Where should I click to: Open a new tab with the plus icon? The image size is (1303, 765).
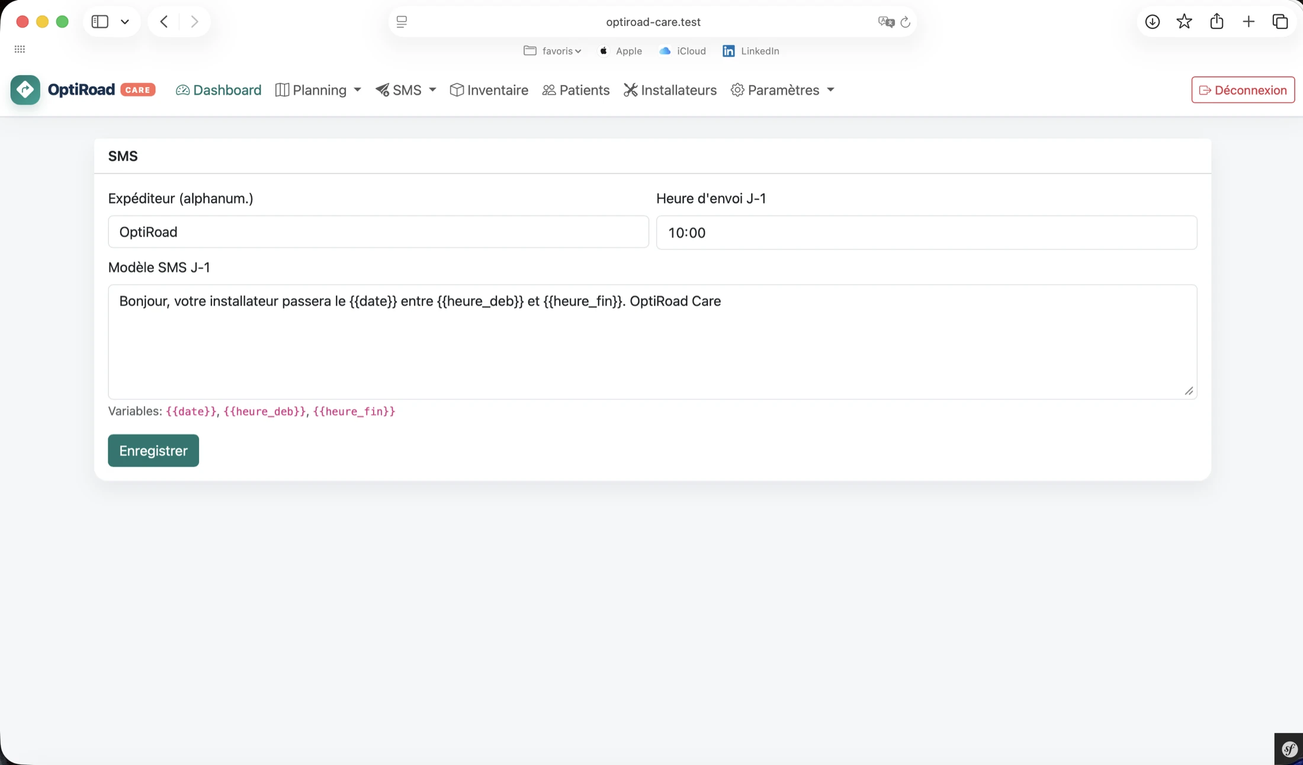[1249, 22]
